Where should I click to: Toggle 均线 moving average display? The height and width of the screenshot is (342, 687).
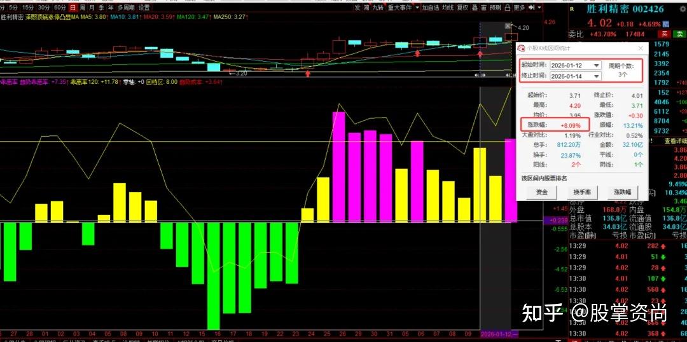[447, 8]
